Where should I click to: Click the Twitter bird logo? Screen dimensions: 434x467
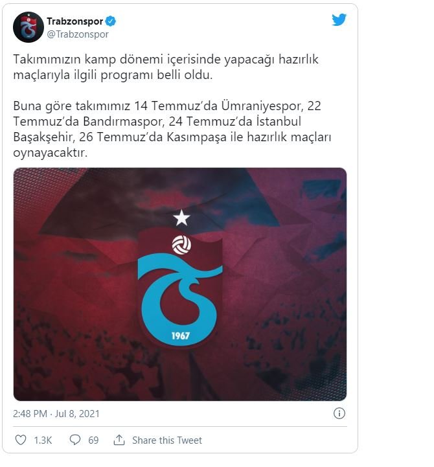[x=339, y=20]
